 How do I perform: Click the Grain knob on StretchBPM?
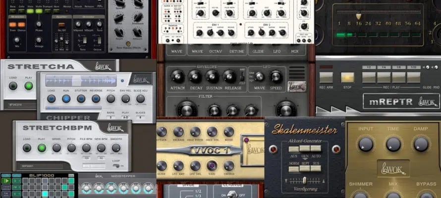[56, 148]
